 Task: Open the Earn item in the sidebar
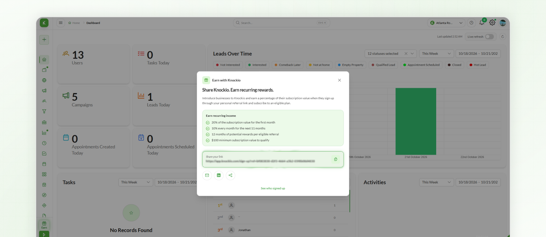tap(44, 225)
